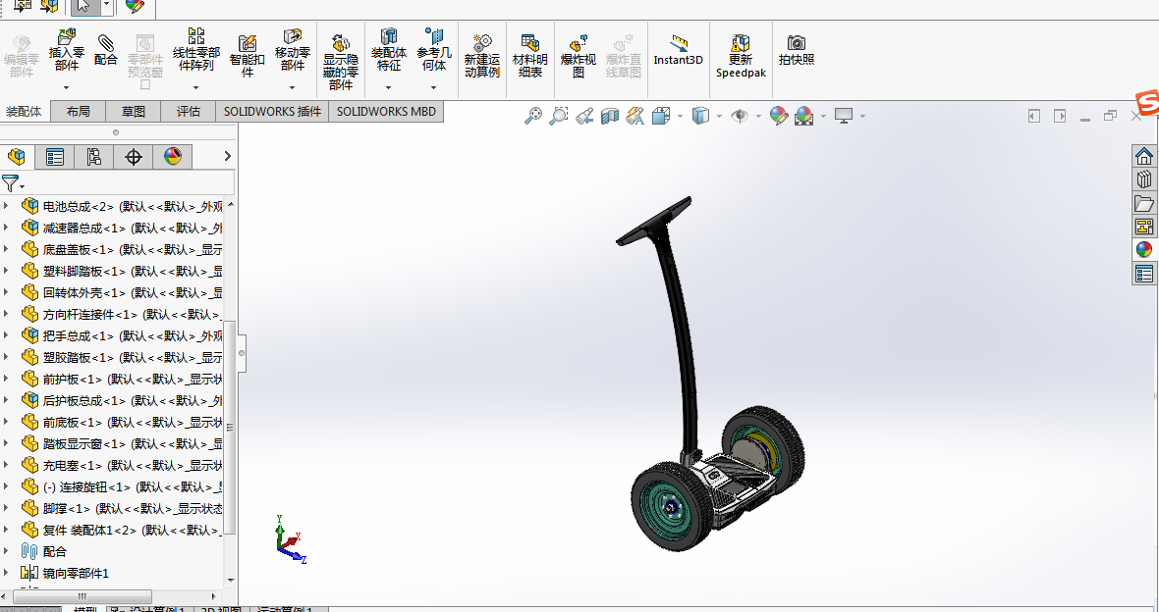Create New Motion Study (新建运动算例)
The height and width of the screenshot is (612, 1159).
(482, 55)
